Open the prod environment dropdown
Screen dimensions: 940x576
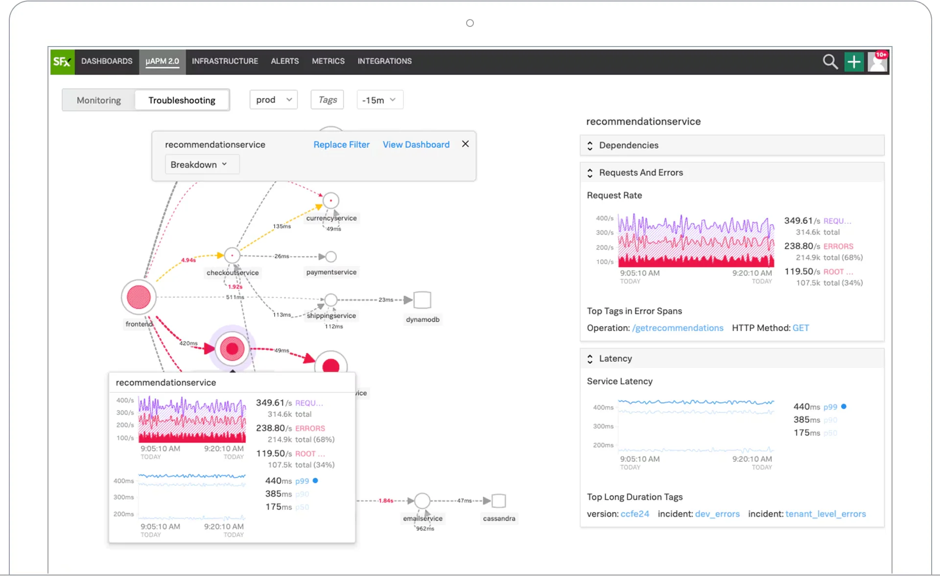click(x=273, y=100)
